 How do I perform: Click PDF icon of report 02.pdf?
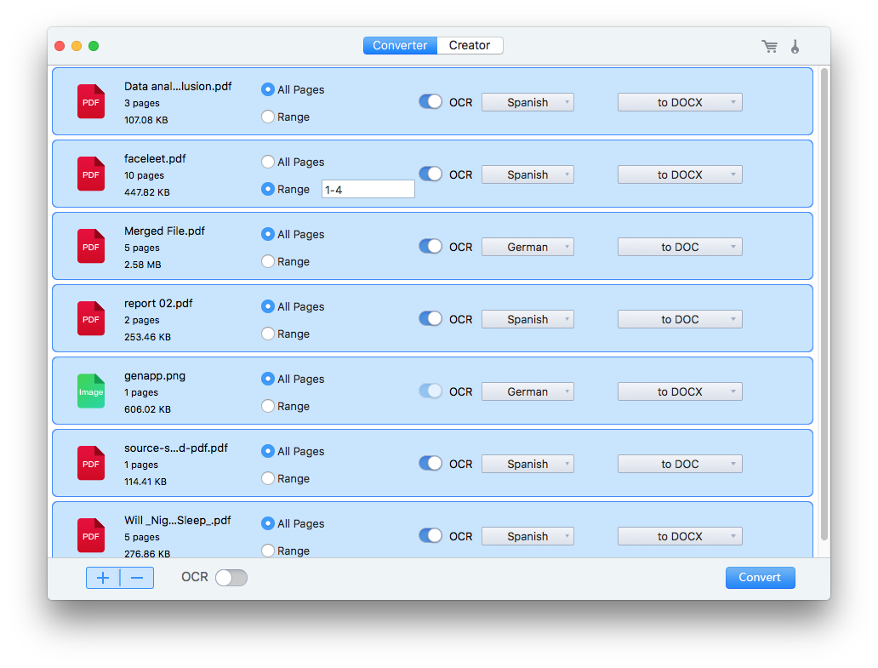pyautogui.click(x=91, y=318)
